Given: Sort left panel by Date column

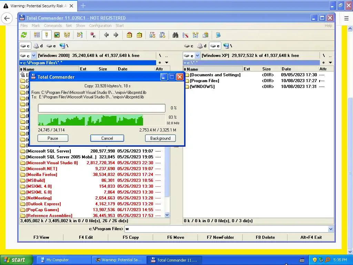Looking at the screenshot, I should coord(136,69).
